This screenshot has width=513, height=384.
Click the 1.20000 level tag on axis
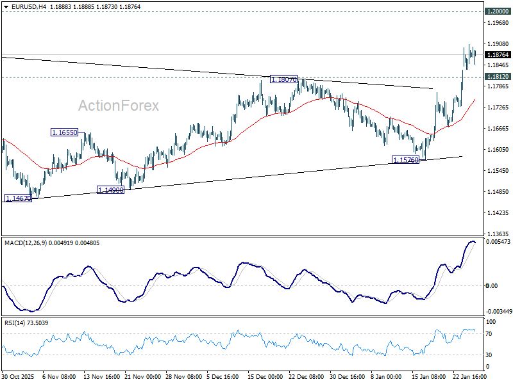[498, 11]
